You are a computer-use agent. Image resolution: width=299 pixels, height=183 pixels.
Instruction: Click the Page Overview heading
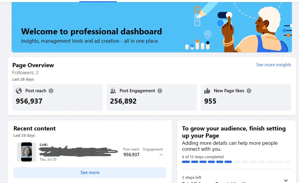pyautogui.click(x=33, y=65)
